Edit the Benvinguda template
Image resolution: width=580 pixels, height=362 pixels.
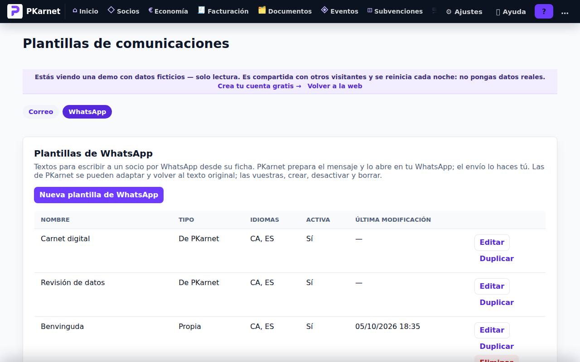492,330
